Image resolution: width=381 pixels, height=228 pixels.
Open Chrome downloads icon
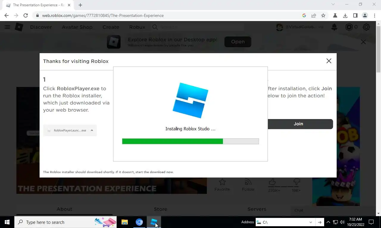[345, 15]
